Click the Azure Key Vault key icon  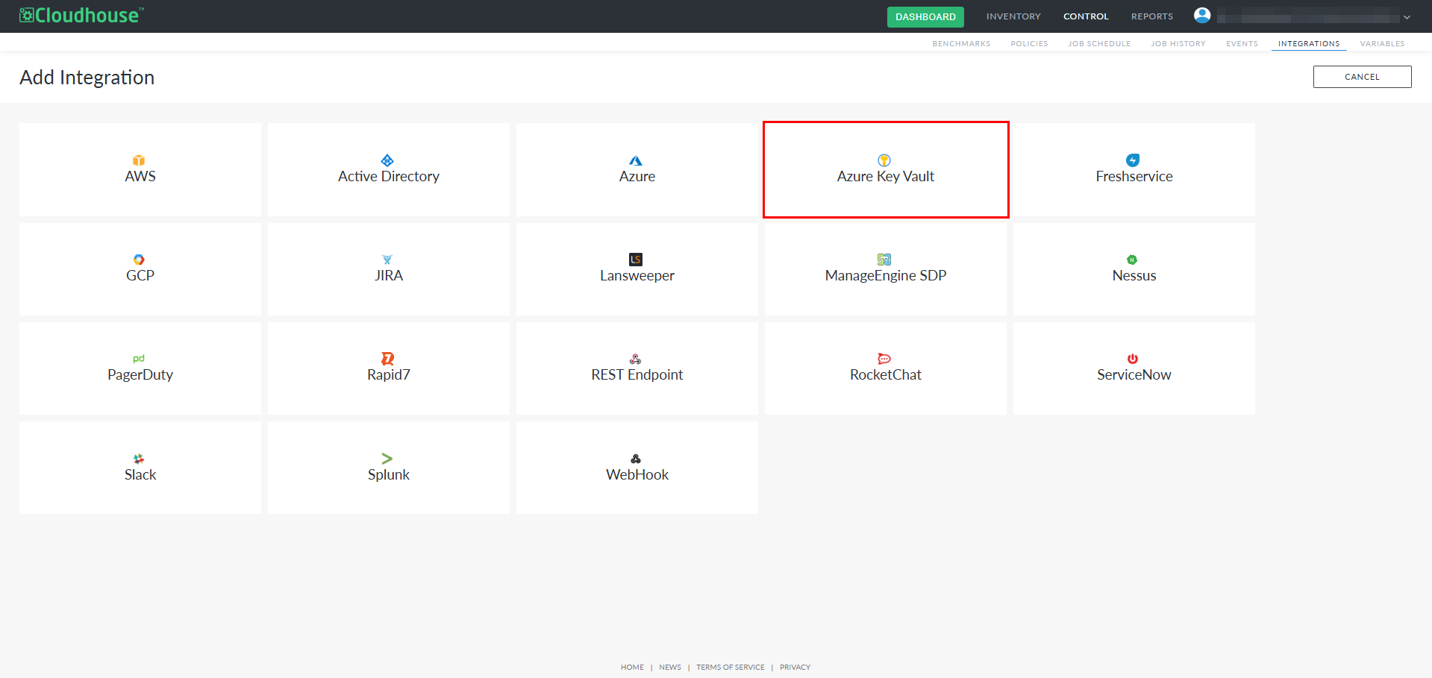click(884, 160)
